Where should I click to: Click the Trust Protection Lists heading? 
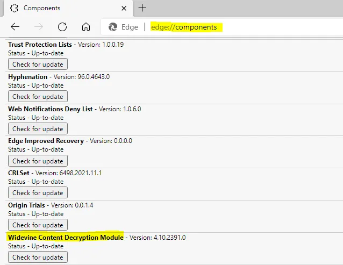[40, 45]
